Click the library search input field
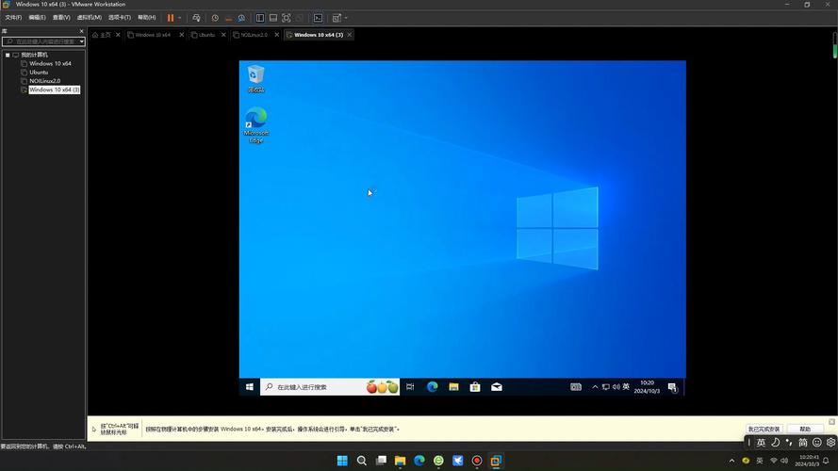Viewport: 838px width, 471px height. click(41, 41)
